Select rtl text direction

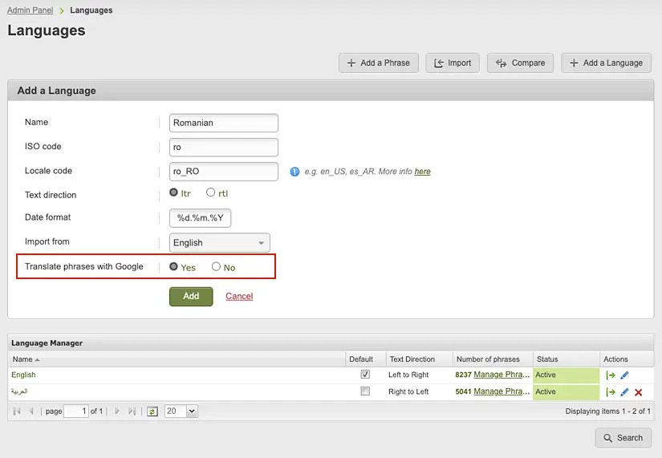(210, 193)
